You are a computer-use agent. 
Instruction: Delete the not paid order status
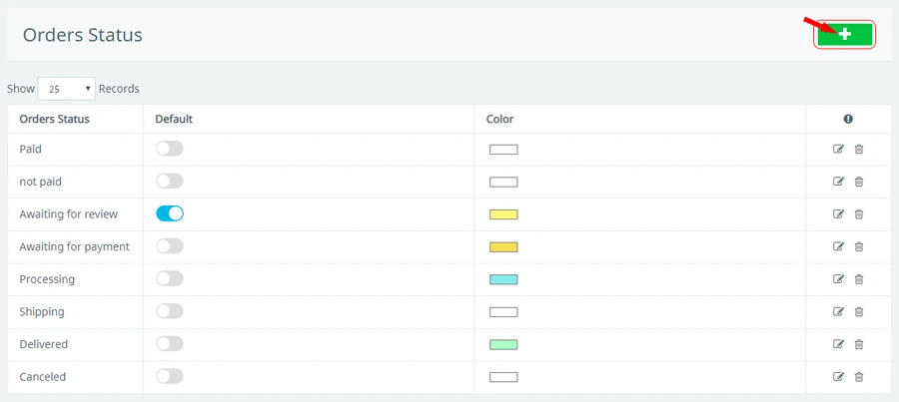click(859, 182)
